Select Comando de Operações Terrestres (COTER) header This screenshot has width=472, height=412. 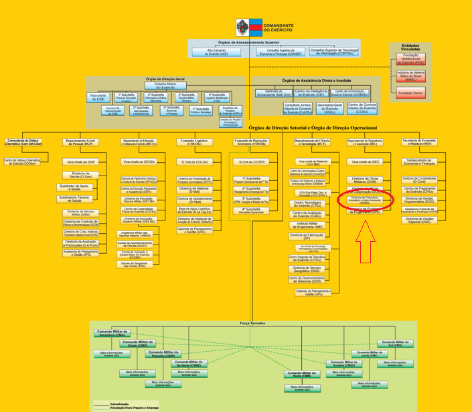point(251,142)
